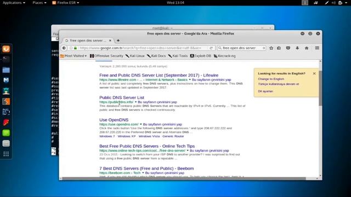The image size is (351, 197).
Task: Click the workspace indicator in top panel
Action: [305, 3]
